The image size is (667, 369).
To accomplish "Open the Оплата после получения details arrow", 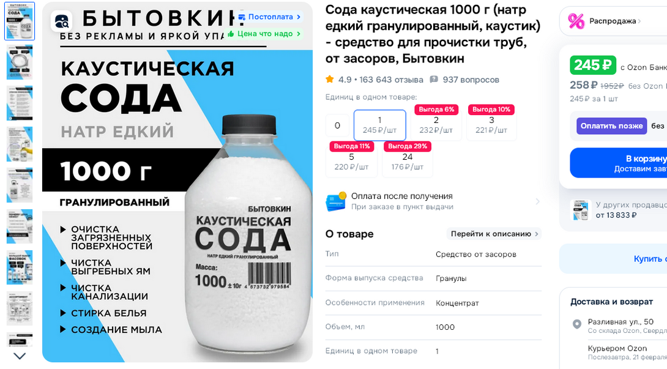I will click(x=537, y=201).
